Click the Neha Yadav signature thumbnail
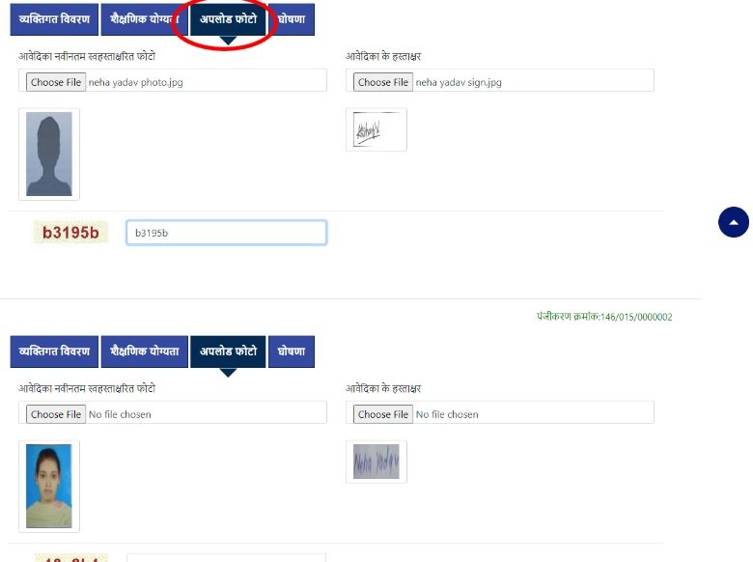This screenshot has height=562, width=753. point(376,462)
